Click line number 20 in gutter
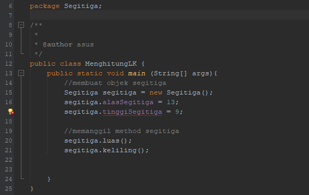Viewport: 309px width, 195px height. tap(9, 141)
